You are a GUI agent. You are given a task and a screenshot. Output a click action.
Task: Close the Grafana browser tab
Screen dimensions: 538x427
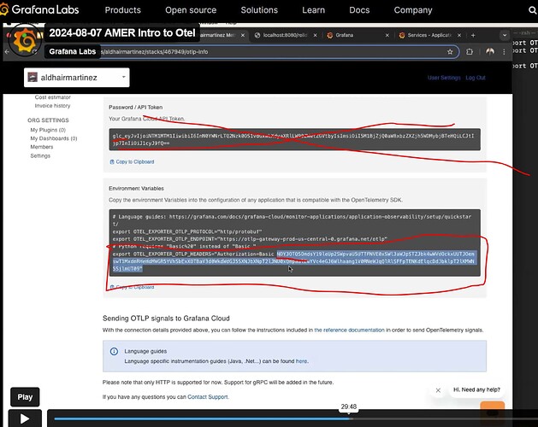387,35
